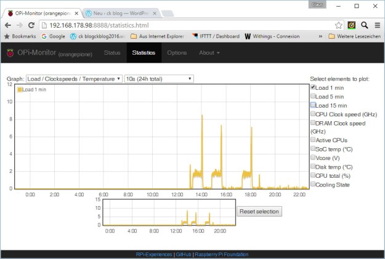Click the OPi-Monitor brand title
The width and height of the screenshot is (385, 259).
click(x=36, y=52)
